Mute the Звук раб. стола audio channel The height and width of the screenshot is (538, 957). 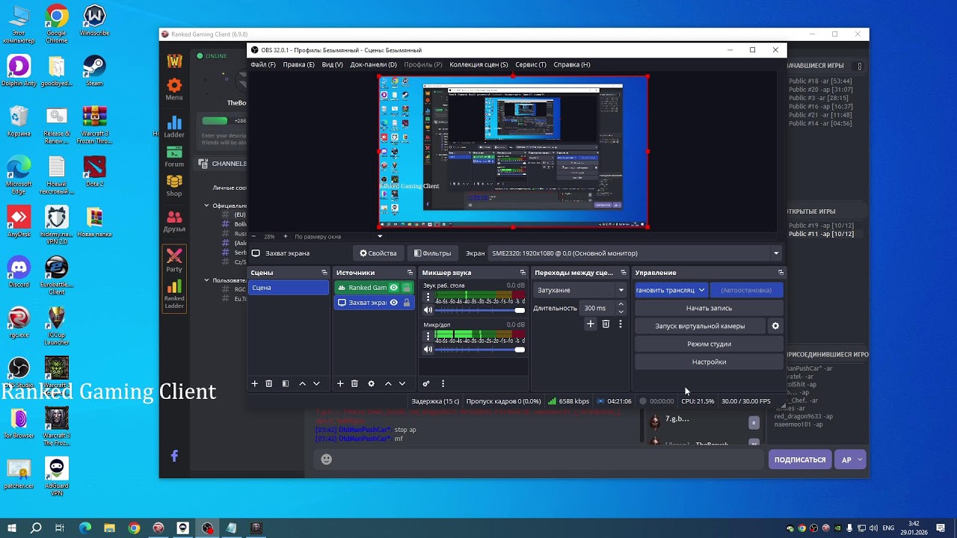[x=428, y=310]
